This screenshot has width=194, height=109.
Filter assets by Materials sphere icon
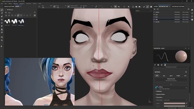6,15
